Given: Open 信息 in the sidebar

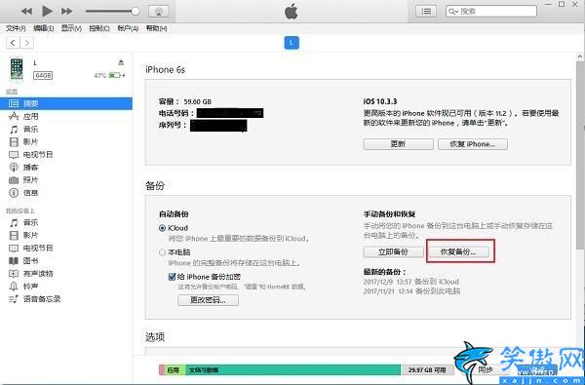Looking at the screenshot, I should tap(30, 193).
